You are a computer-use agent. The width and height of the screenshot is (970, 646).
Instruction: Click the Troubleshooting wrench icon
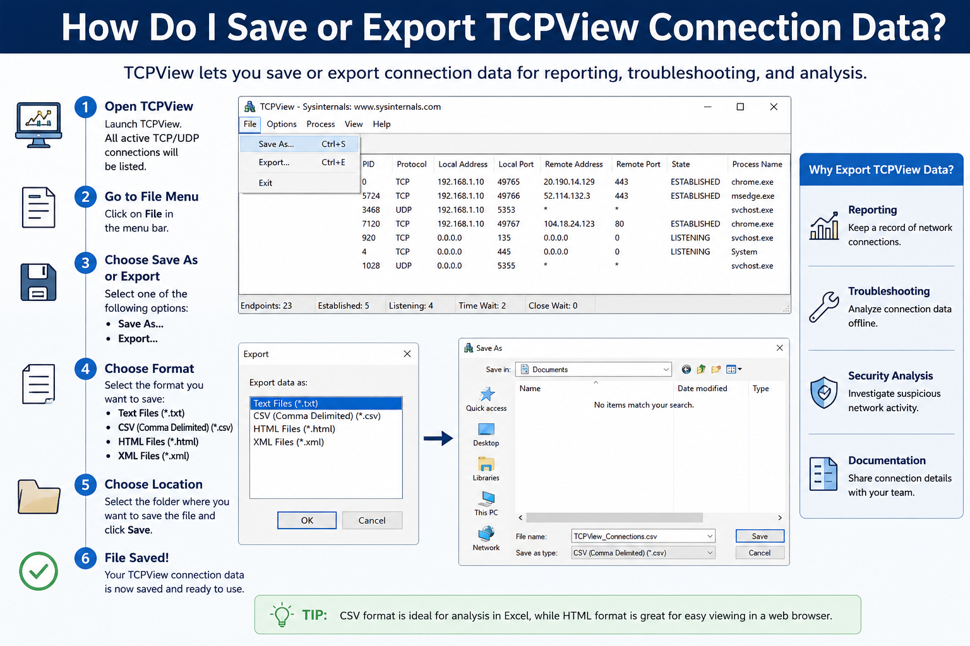(824, 307)
